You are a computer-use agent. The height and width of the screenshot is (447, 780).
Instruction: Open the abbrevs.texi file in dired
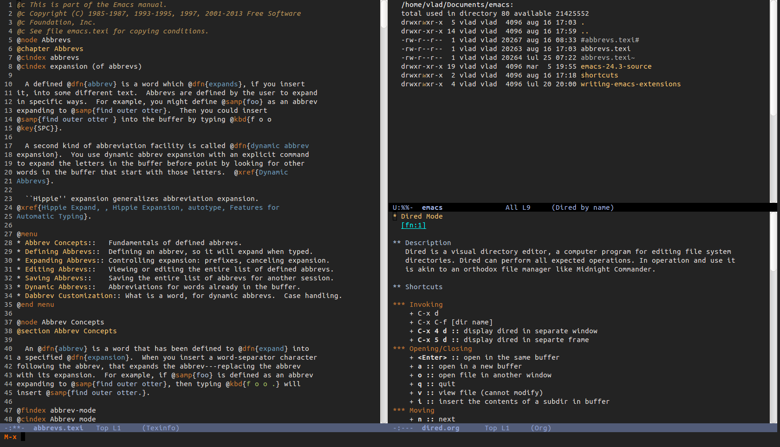click(x=605, y=49)
